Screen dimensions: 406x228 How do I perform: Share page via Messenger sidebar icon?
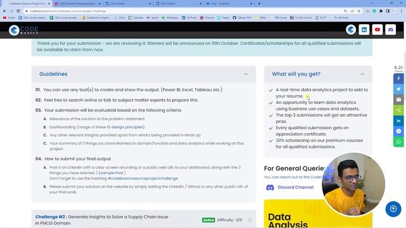398,131
